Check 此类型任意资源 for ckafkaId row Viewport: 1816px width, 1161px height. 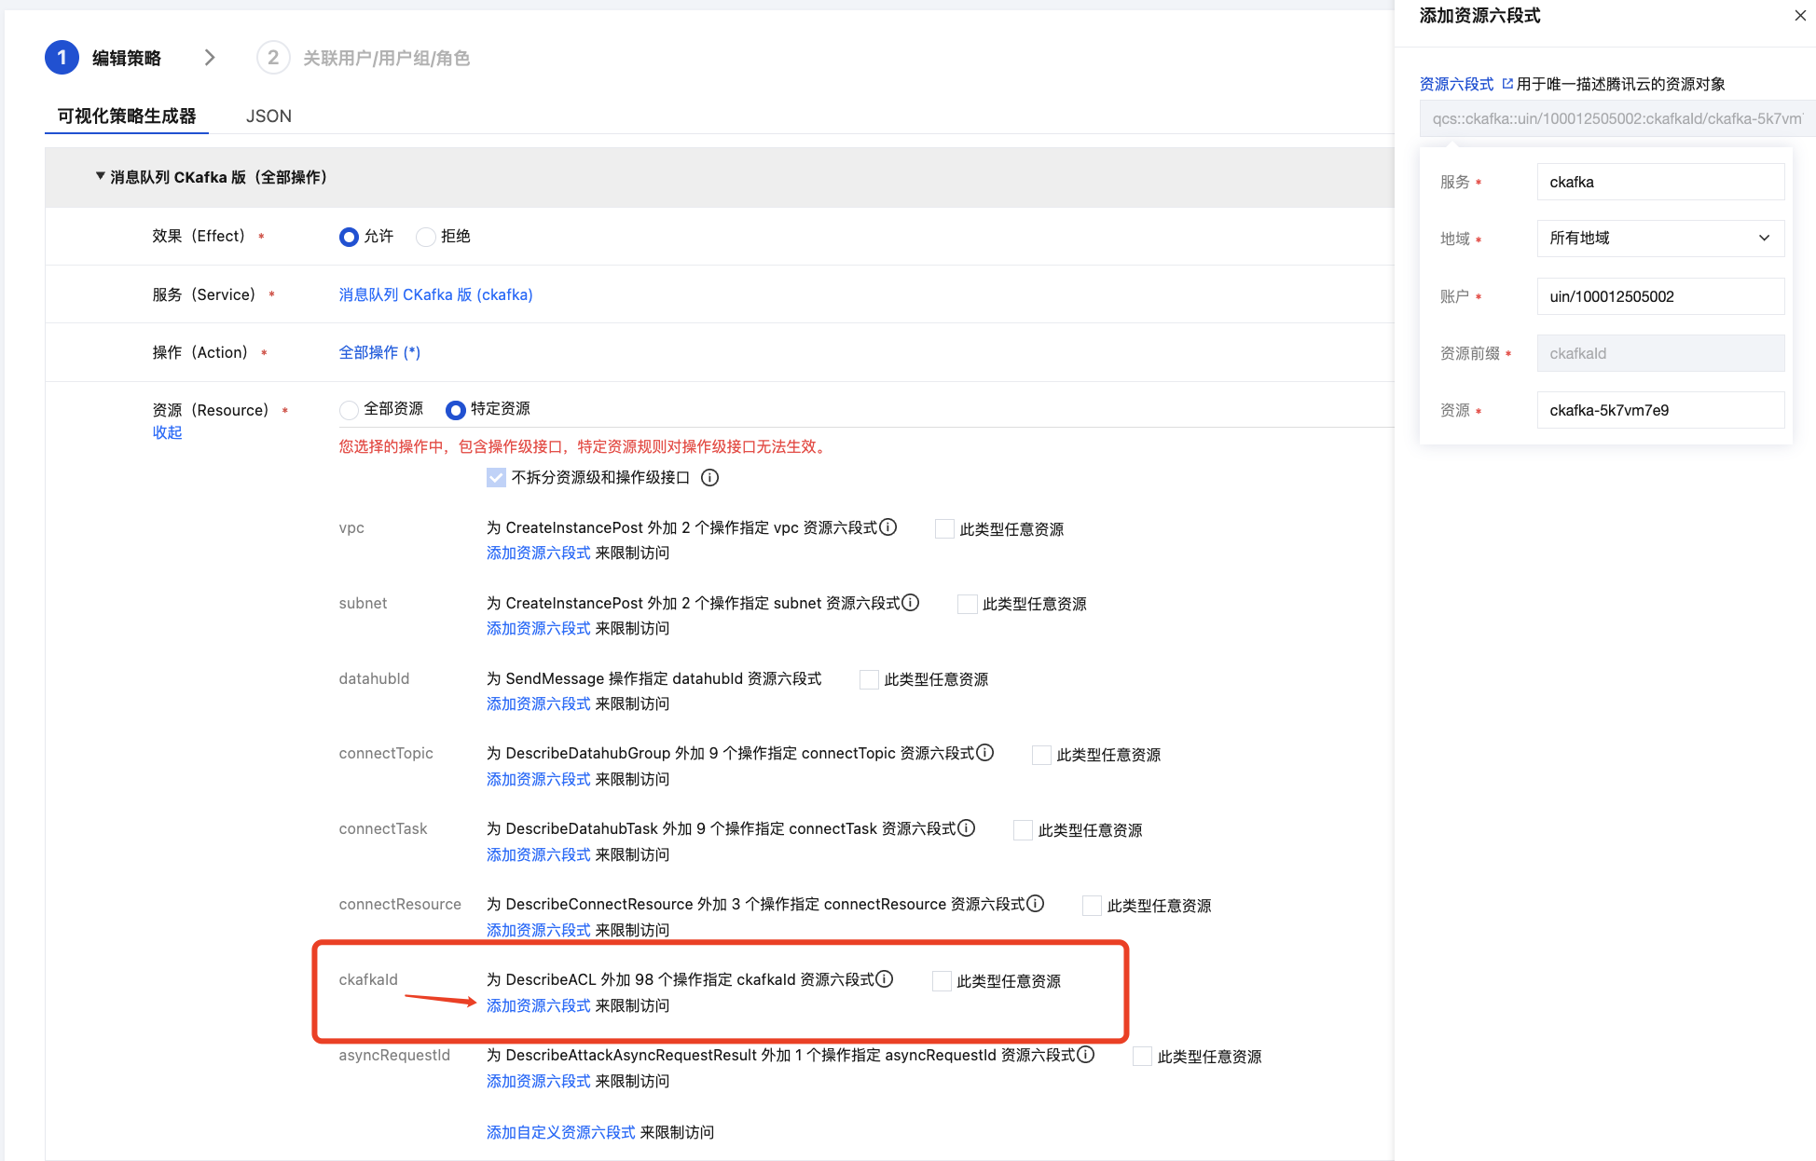click(942, 981)
